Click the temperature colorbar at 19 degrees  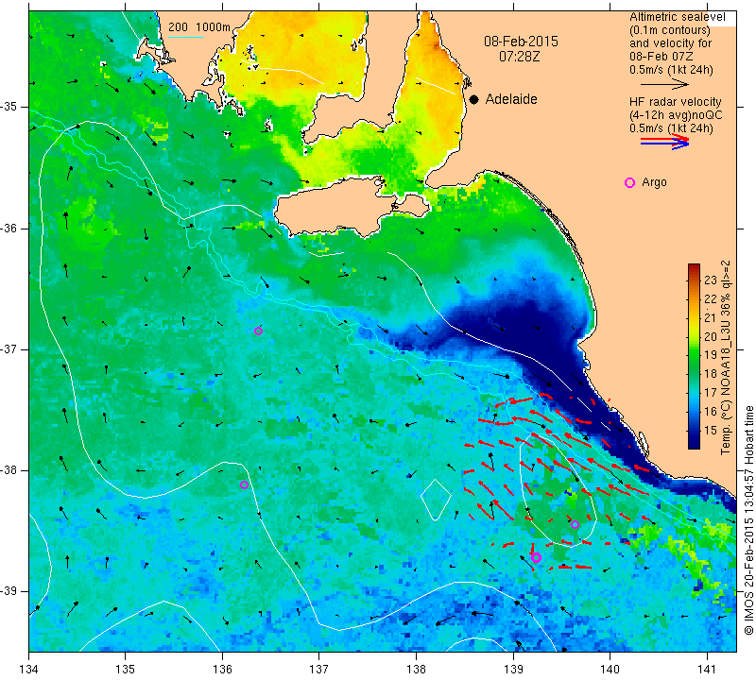[x=694, y=355]
